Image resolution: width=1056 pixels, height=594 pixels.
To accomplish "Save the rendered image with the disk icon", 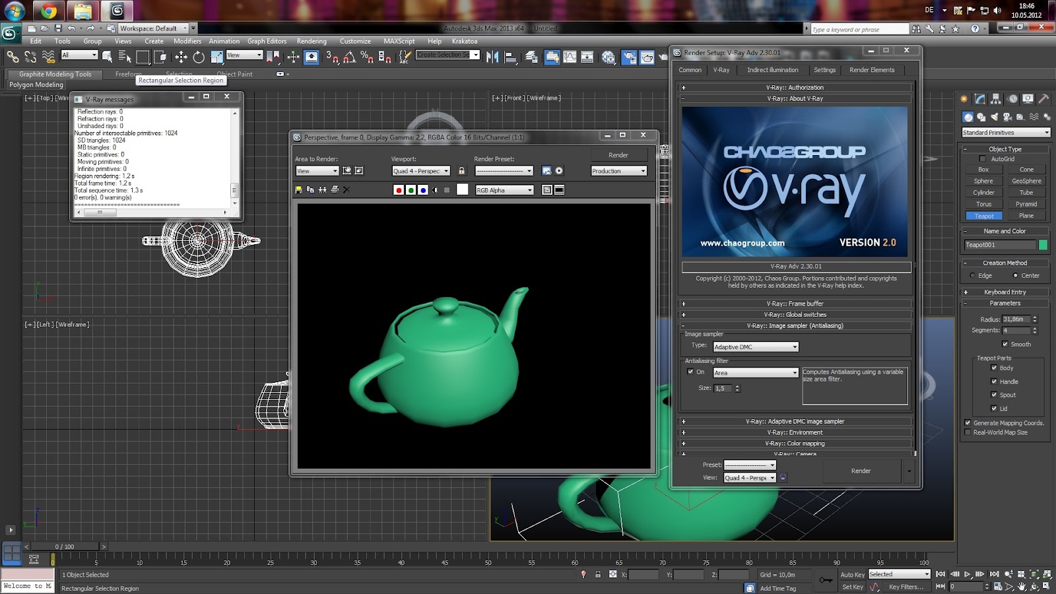I will pyautogui.click(x=298, y=190).
